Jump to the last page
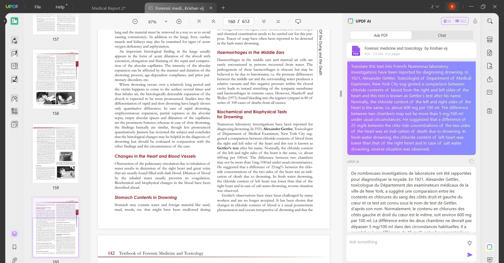 coord(278,22)
